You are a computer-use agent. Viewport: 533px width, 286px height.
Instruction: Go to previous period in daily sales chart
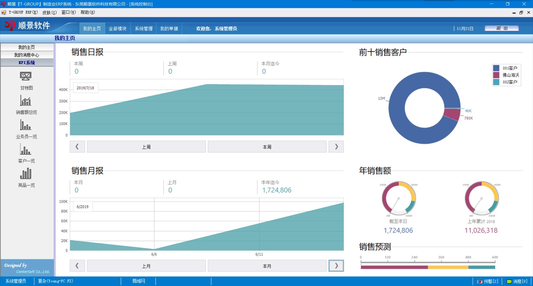point(77,147)
